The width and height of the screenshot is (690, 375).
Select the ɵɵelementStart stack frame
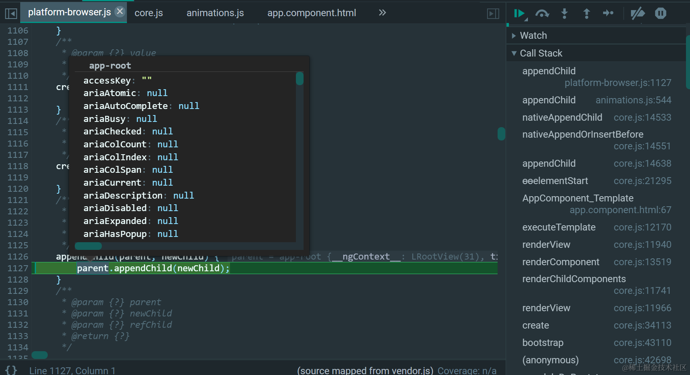coord(597,181)
